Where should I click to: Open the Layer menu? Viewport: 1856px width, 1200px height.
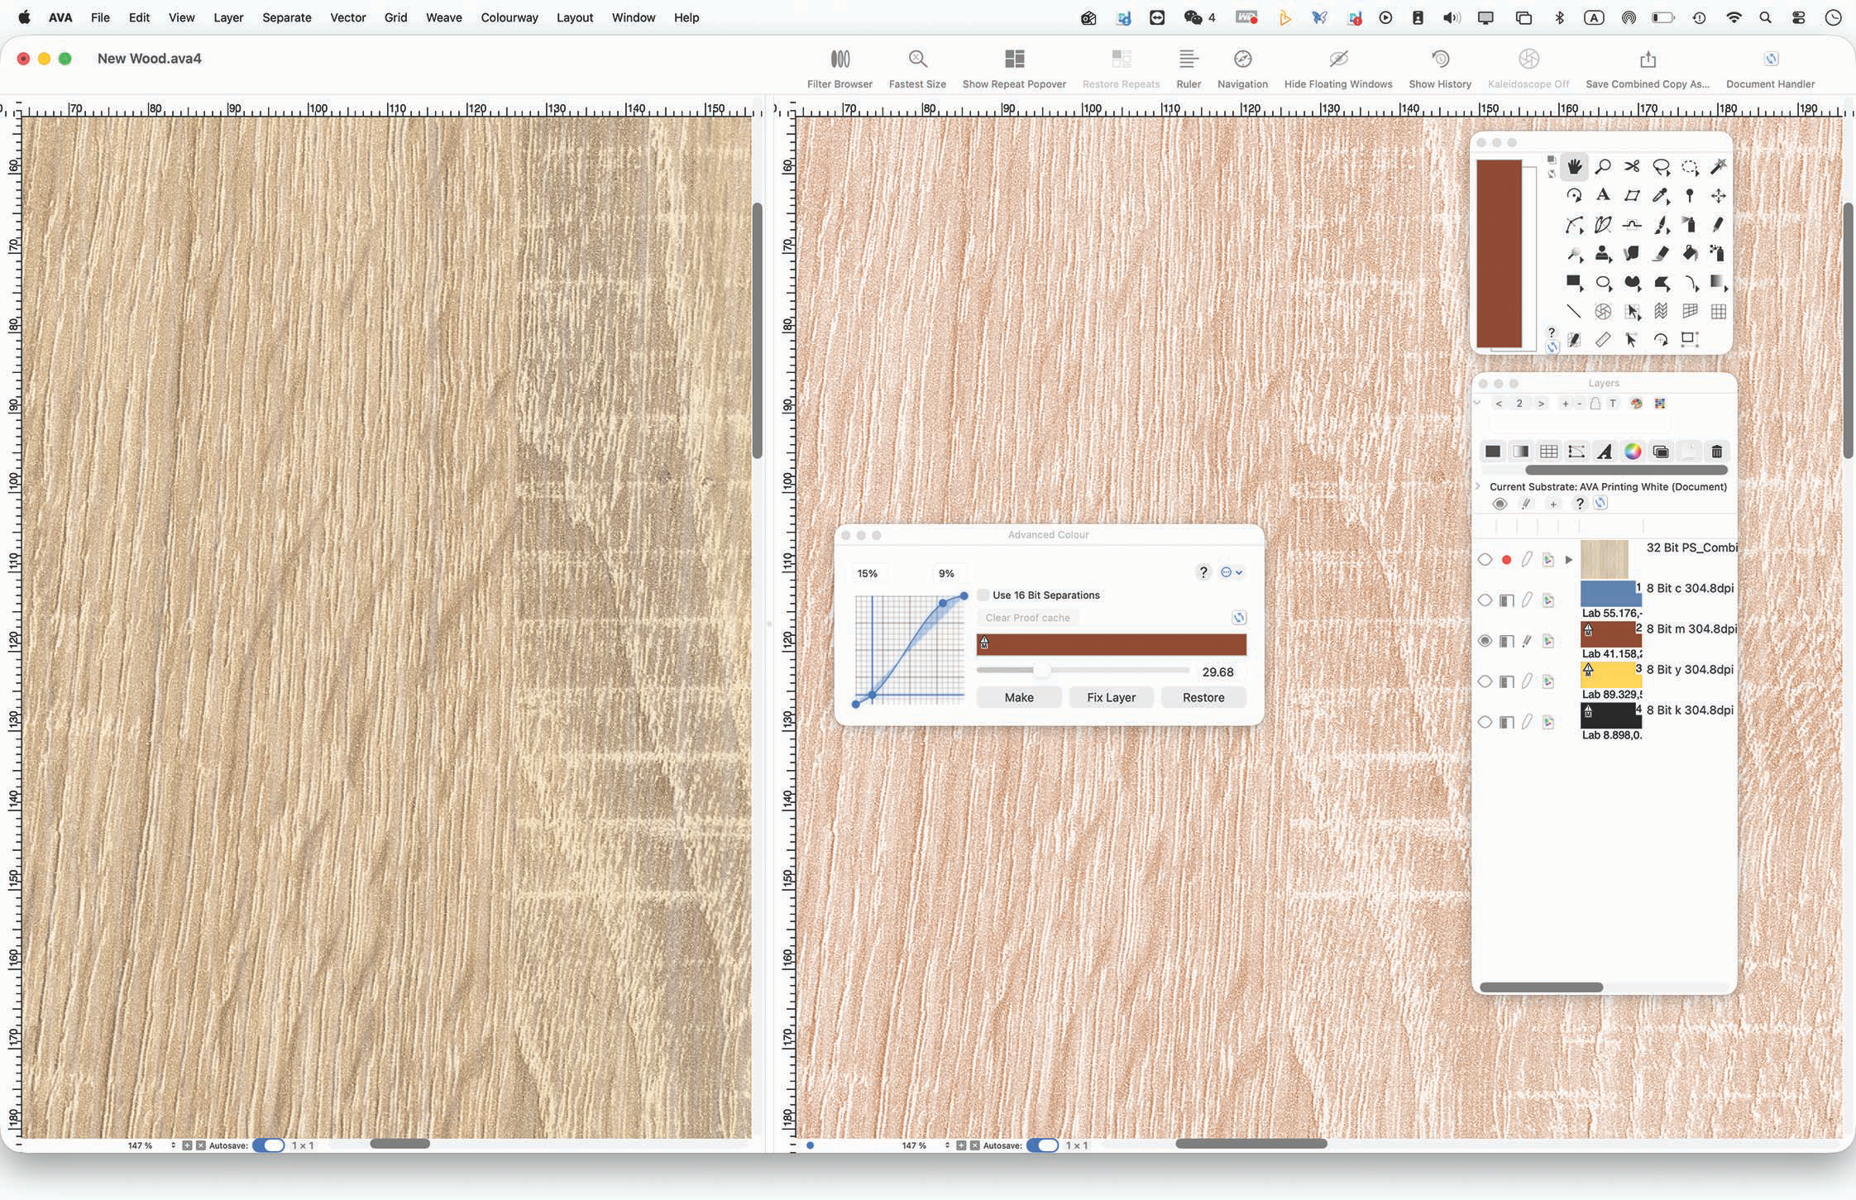coord(228,17)
